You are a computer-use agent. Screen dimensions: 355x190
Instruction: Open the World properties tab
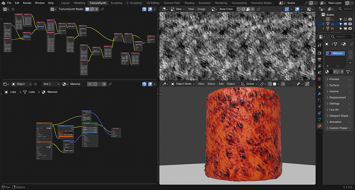[319, 79]
